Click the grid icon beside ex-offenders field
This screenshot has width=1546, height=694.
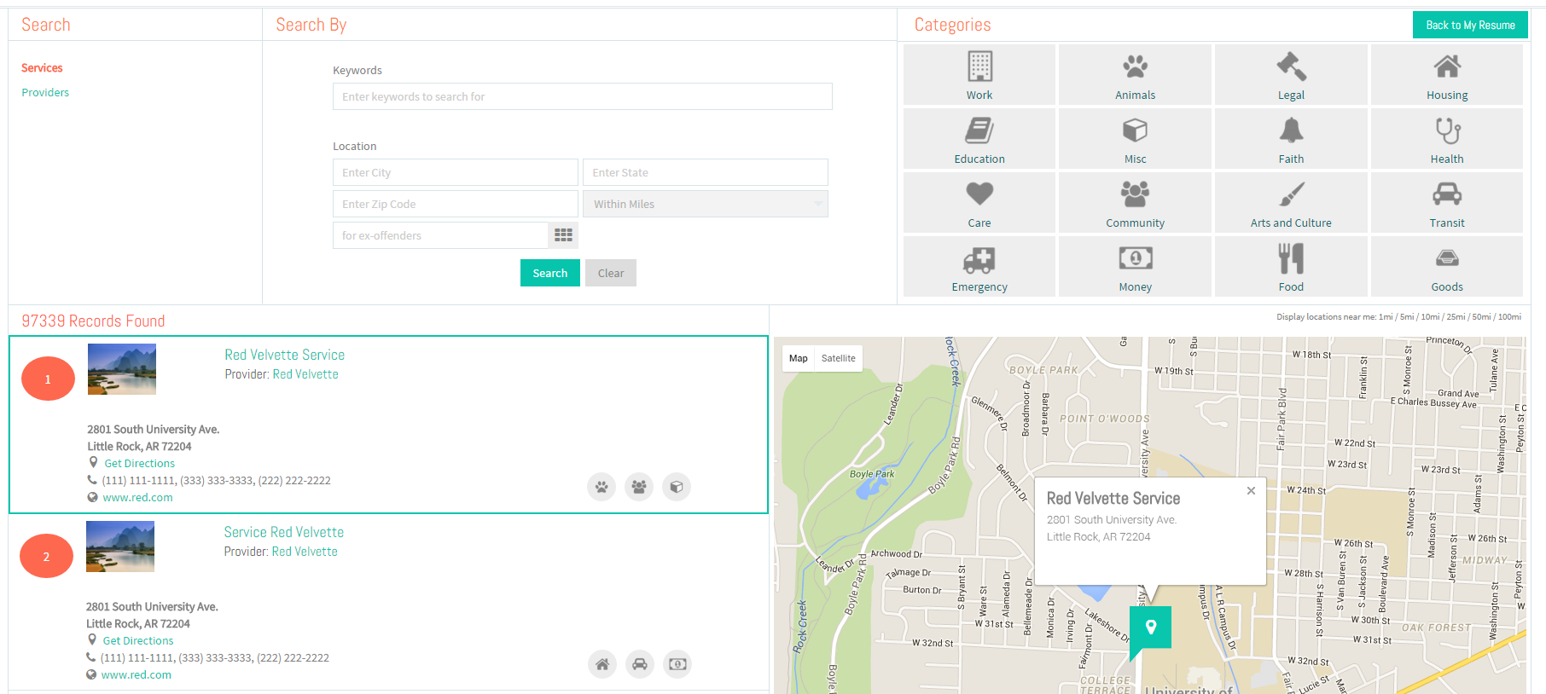click(563, 235)
